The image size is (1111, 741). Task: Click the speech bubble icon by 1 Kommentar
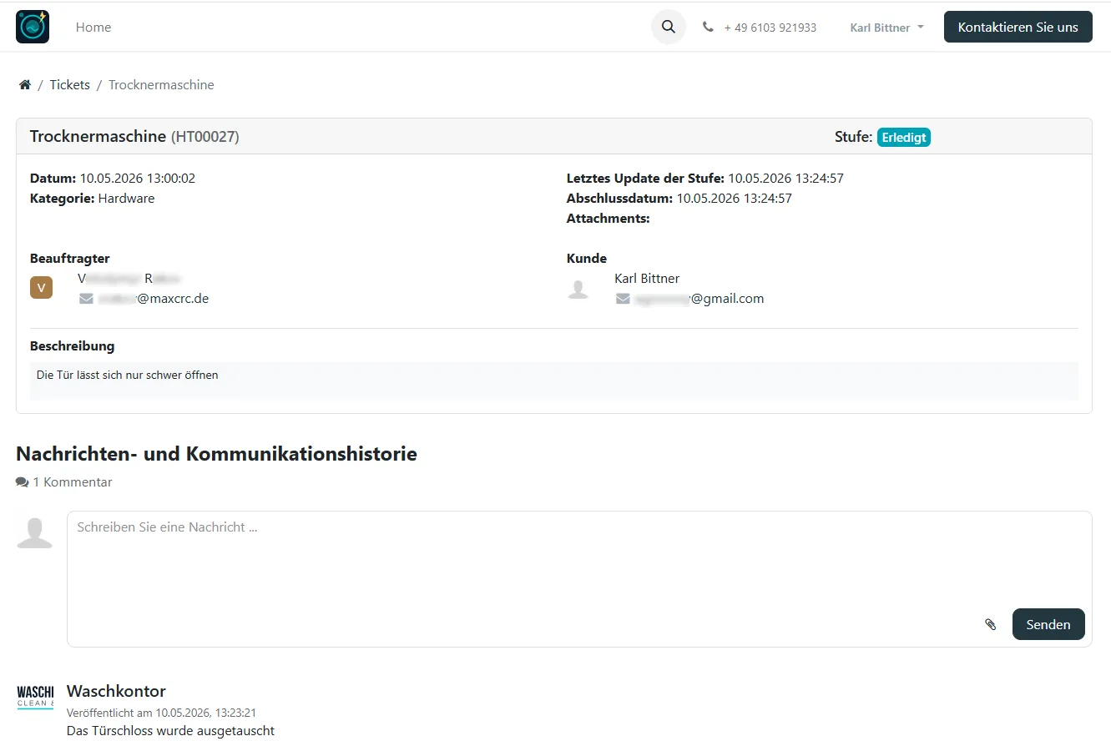click(23, 482)
